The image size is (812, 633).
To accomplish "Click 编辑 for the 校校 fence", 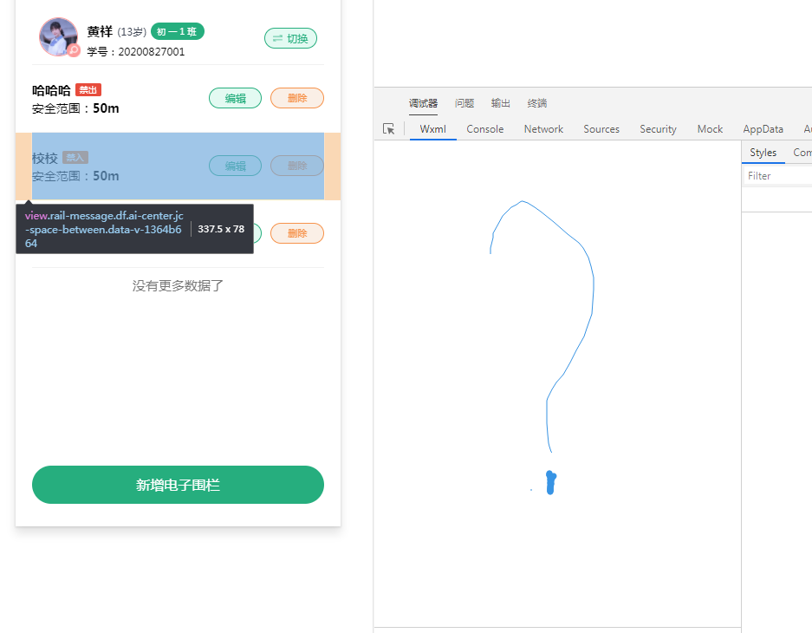I will click(x=235, y=166).
